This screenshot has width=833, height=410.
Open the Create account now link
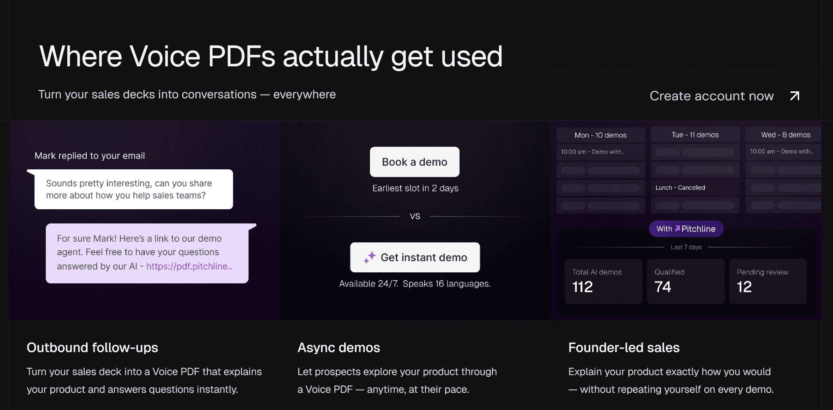(x=711, y=96)
